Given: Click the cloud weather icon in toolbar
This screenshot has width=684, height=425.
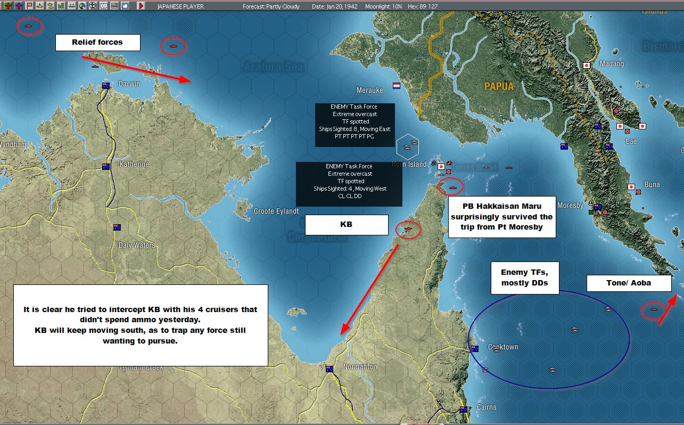Looking at the screenshot, I should 125,6.
